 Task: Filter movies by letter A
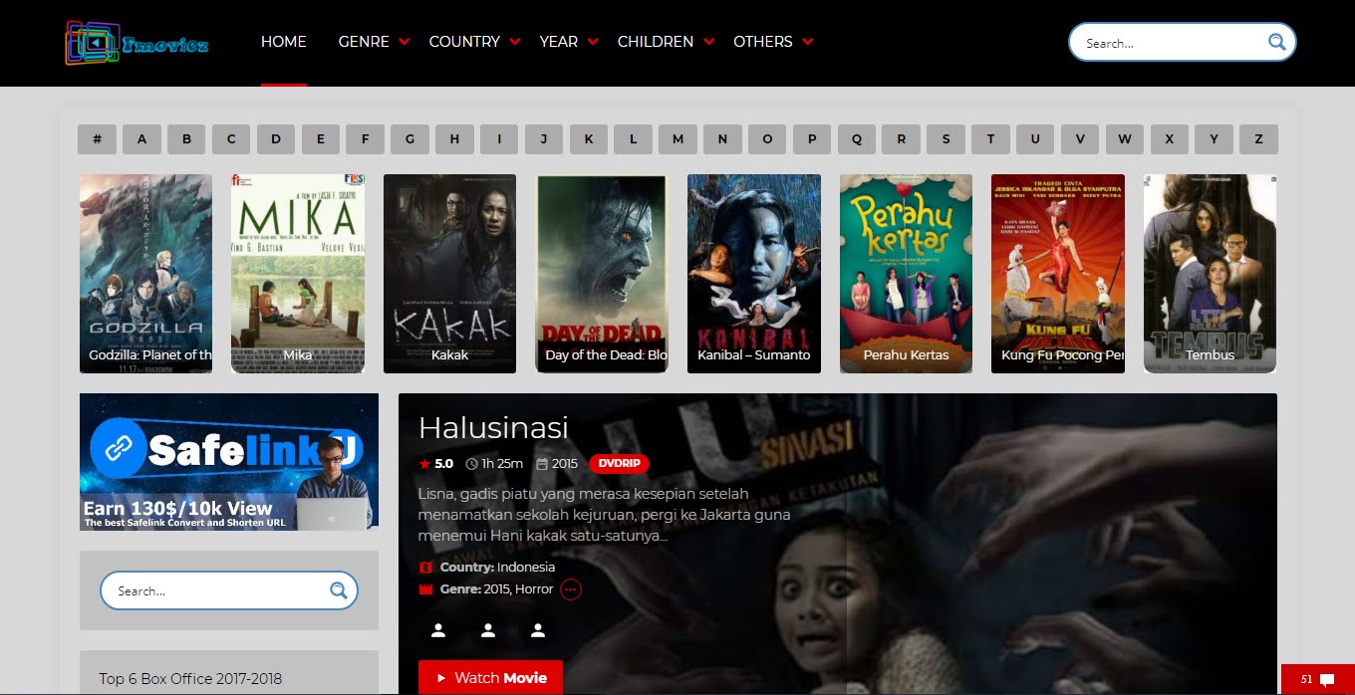(x=141, y=139)
